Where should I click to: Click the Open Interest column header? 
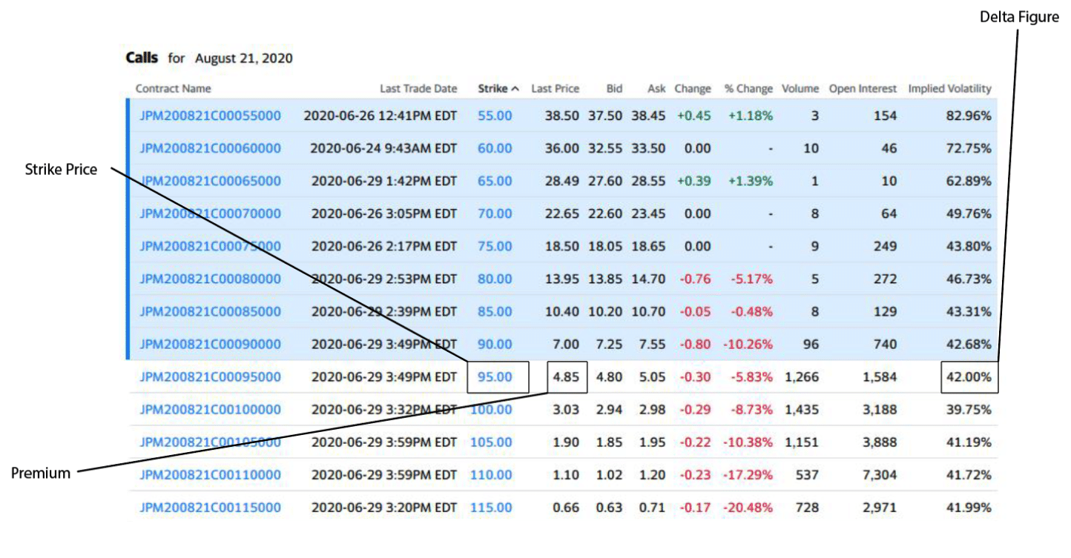click(x=863, y=88)
